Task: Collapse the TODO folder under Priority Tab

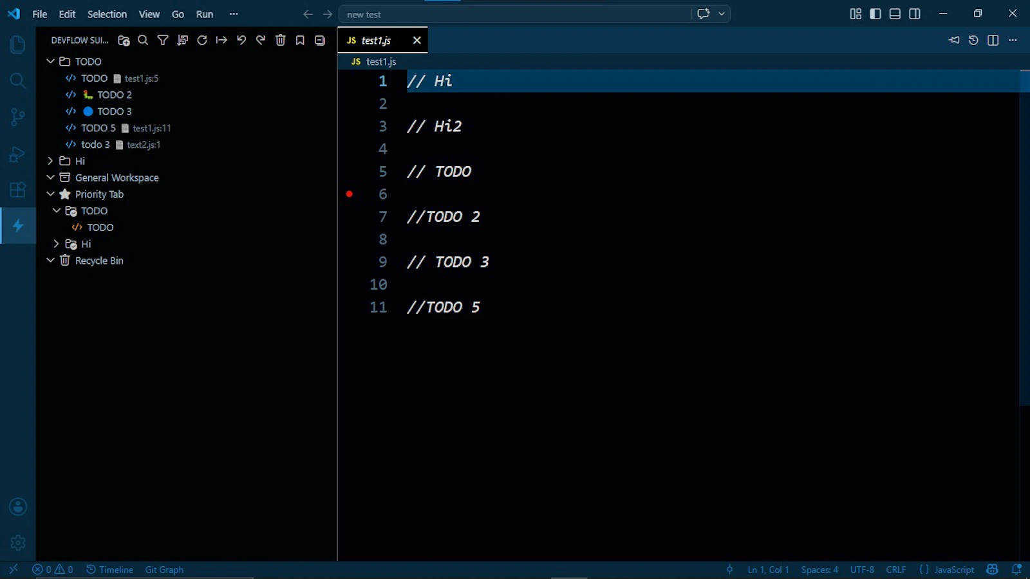Action: (x=57, y=210)
